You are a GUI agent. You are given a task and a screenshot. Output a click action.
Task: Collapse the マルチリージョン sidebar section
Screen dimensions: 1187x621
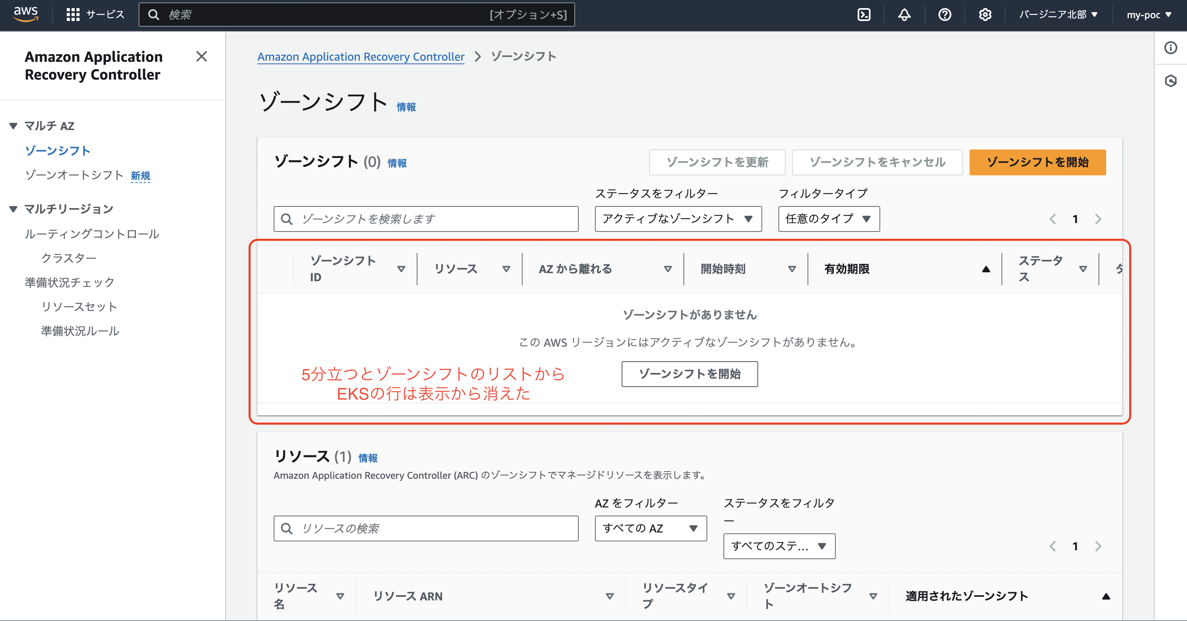pos(13,209)
